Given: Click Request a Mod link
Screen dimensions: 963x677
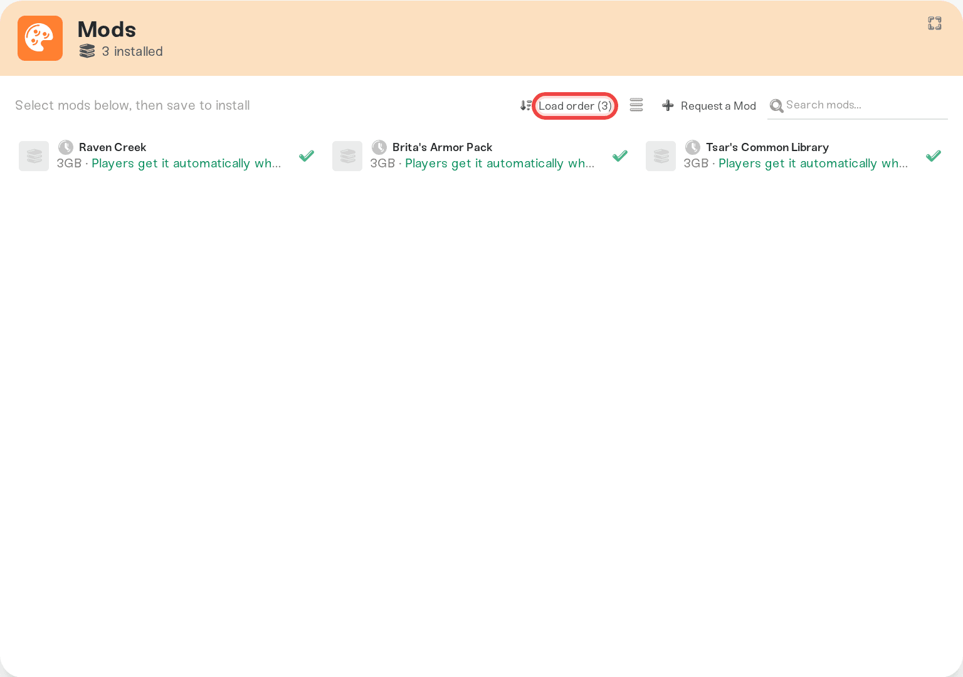Looking at the screenshot, I should click(718, 106).
